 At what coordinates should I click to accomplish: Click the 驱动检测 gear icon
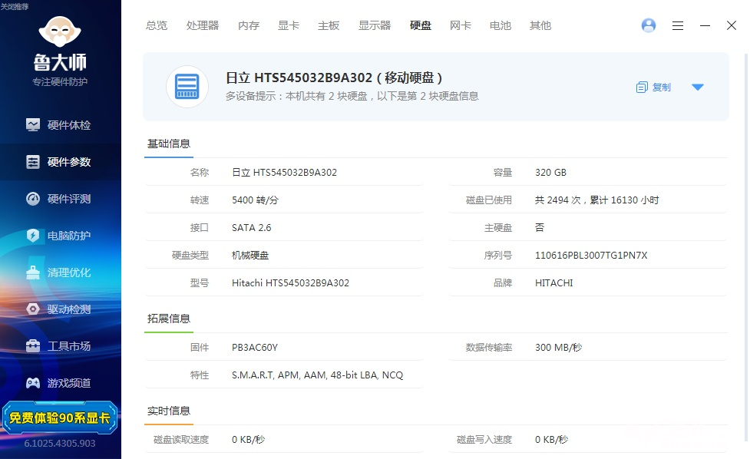[33, 309]
